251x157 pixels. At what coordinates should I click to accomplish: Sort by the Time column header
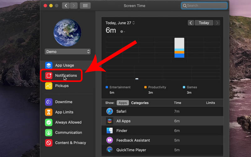pos(178,103)
